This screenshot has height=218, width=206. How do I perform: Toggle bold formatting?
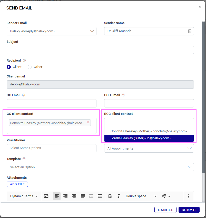tap(110, 196)
